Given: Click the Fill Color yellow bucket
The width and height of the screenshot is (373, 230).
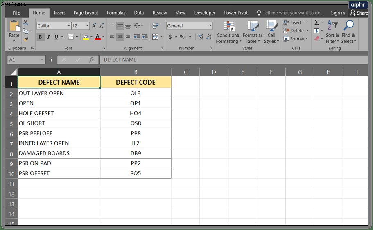Looking at the screenshot, I should pyautogui.click(x=86, y=37).
